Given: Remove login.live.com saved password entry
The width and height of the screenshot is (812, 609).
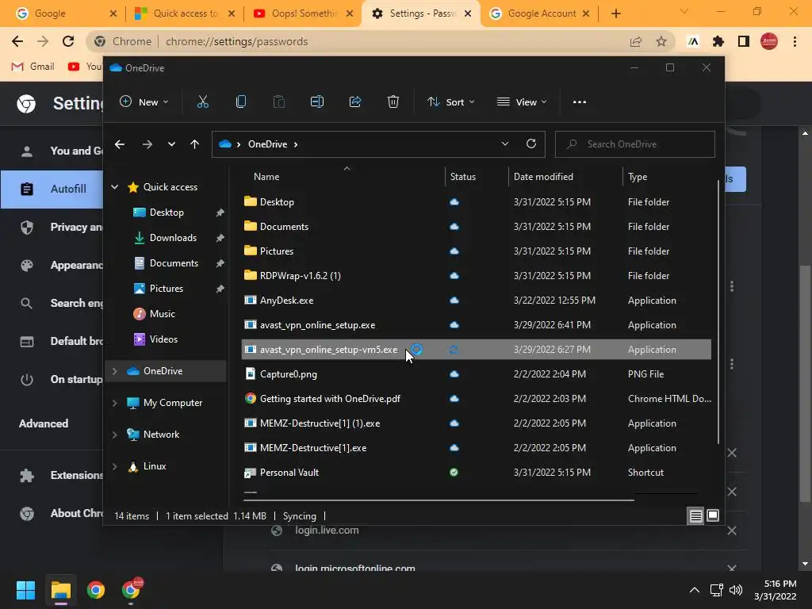Looking at the screenshot, I should point(732,530).
